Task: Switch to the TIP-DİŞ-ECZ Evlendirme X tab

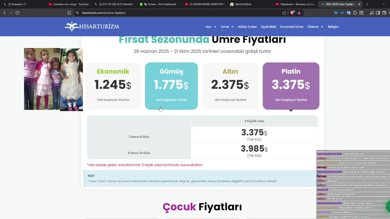Action: coord(114,4)
